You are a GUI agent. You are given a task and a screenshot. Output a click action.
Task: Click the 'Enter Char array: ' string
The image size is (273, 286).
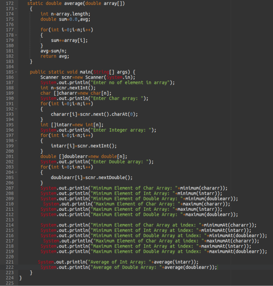(x=117, y=99)
